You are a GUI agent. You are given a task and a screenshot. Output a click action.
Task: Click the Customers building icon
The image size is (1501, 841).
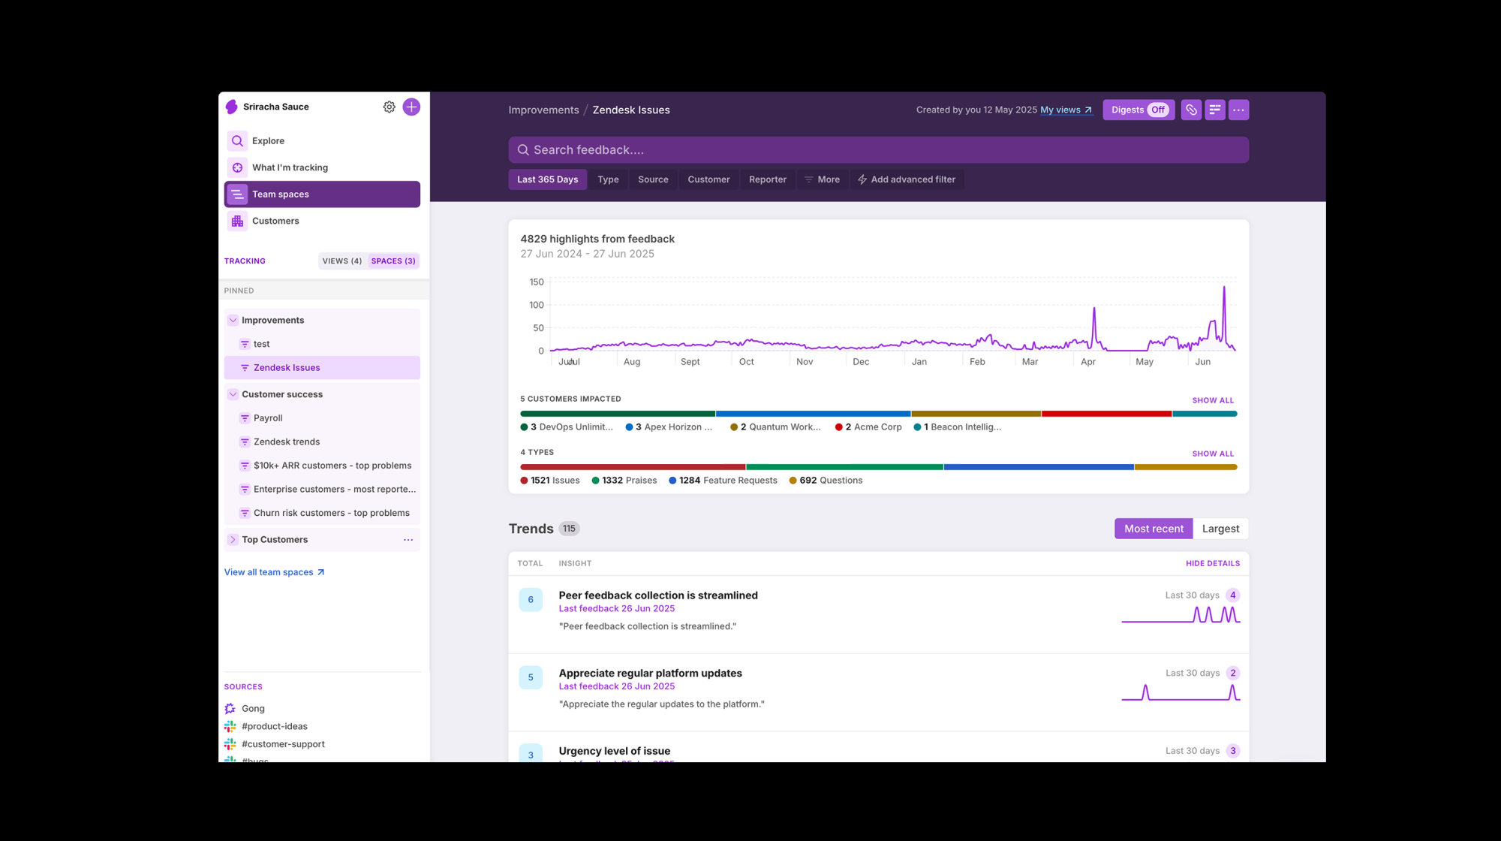pyautogui.click(x=237, y=221)
